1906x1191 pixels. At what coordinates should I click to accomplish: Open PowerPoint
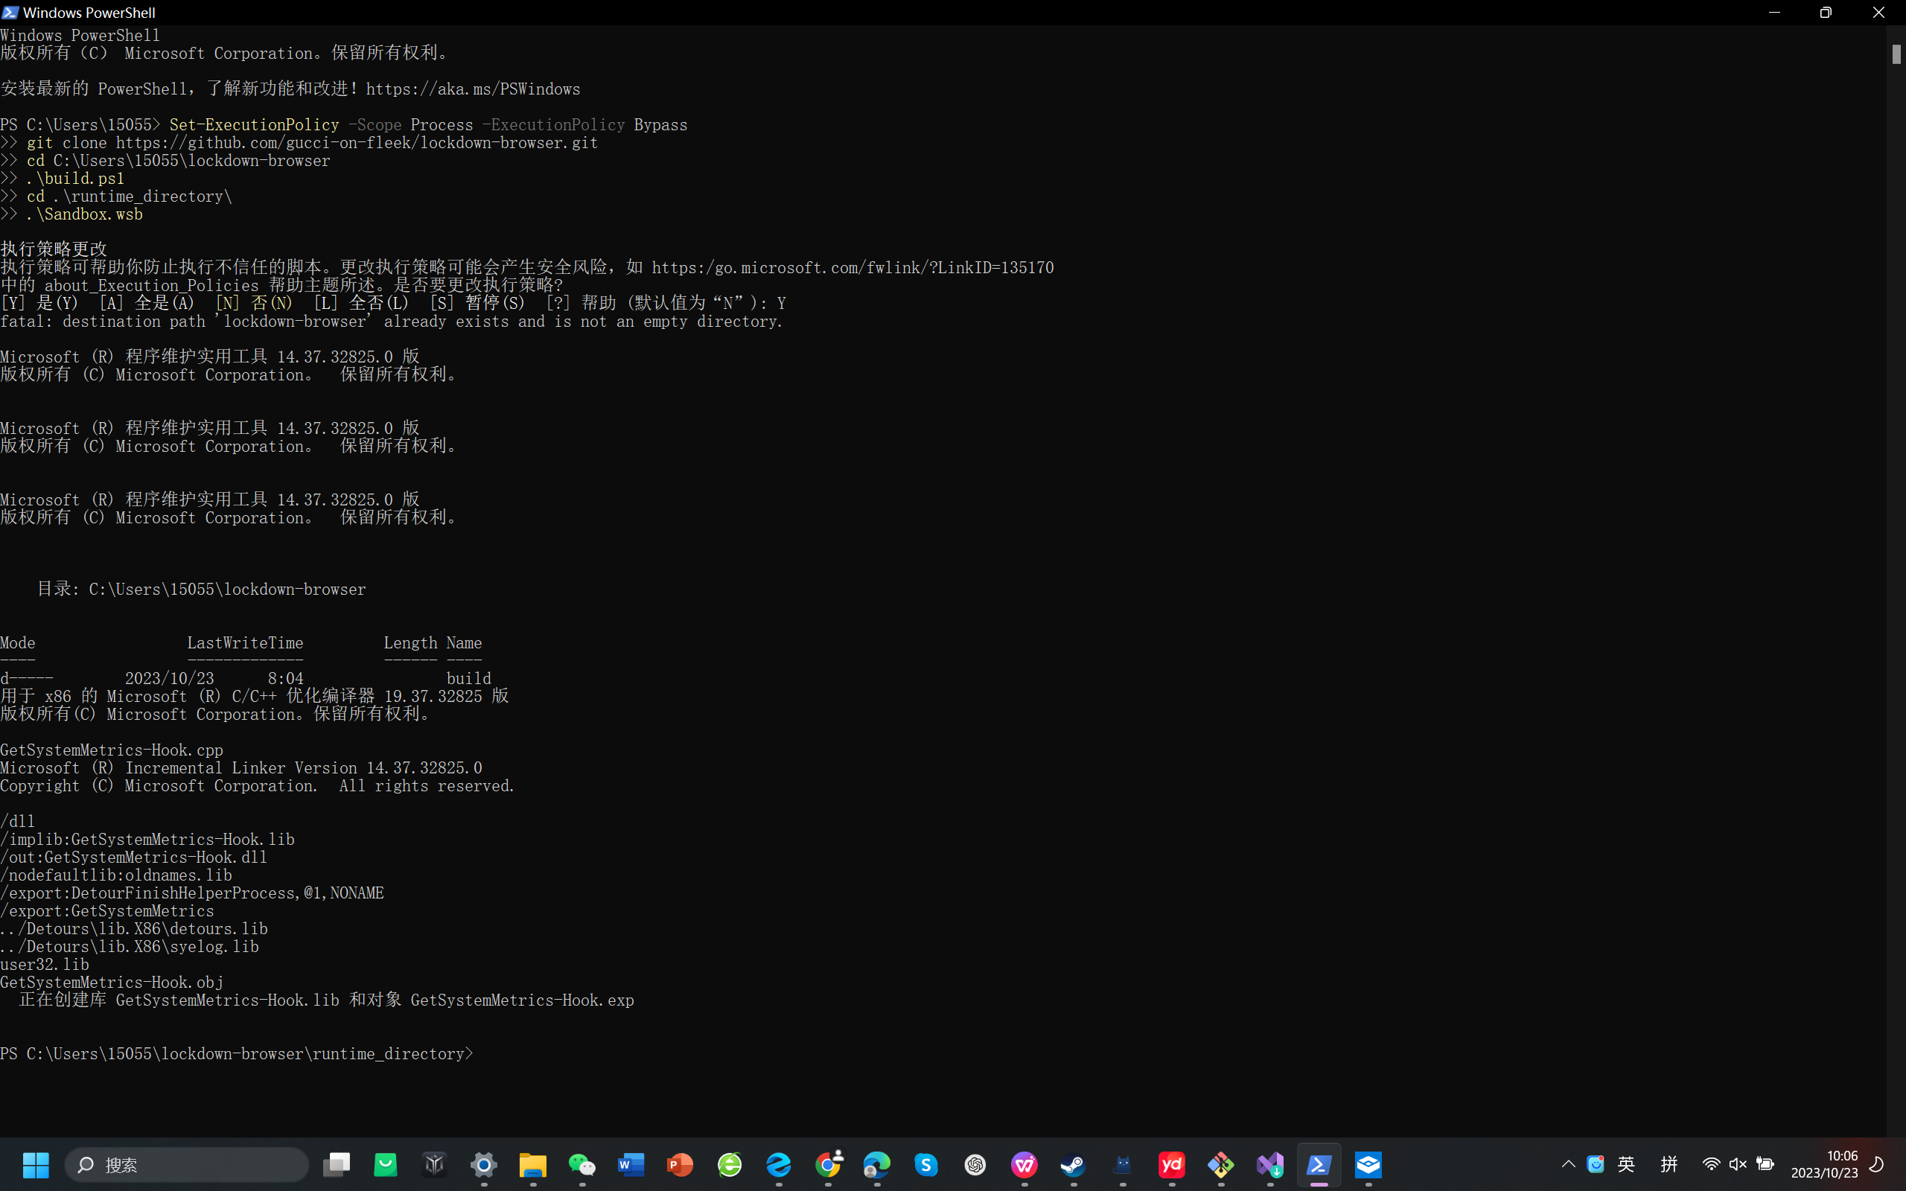[679, 1166]
